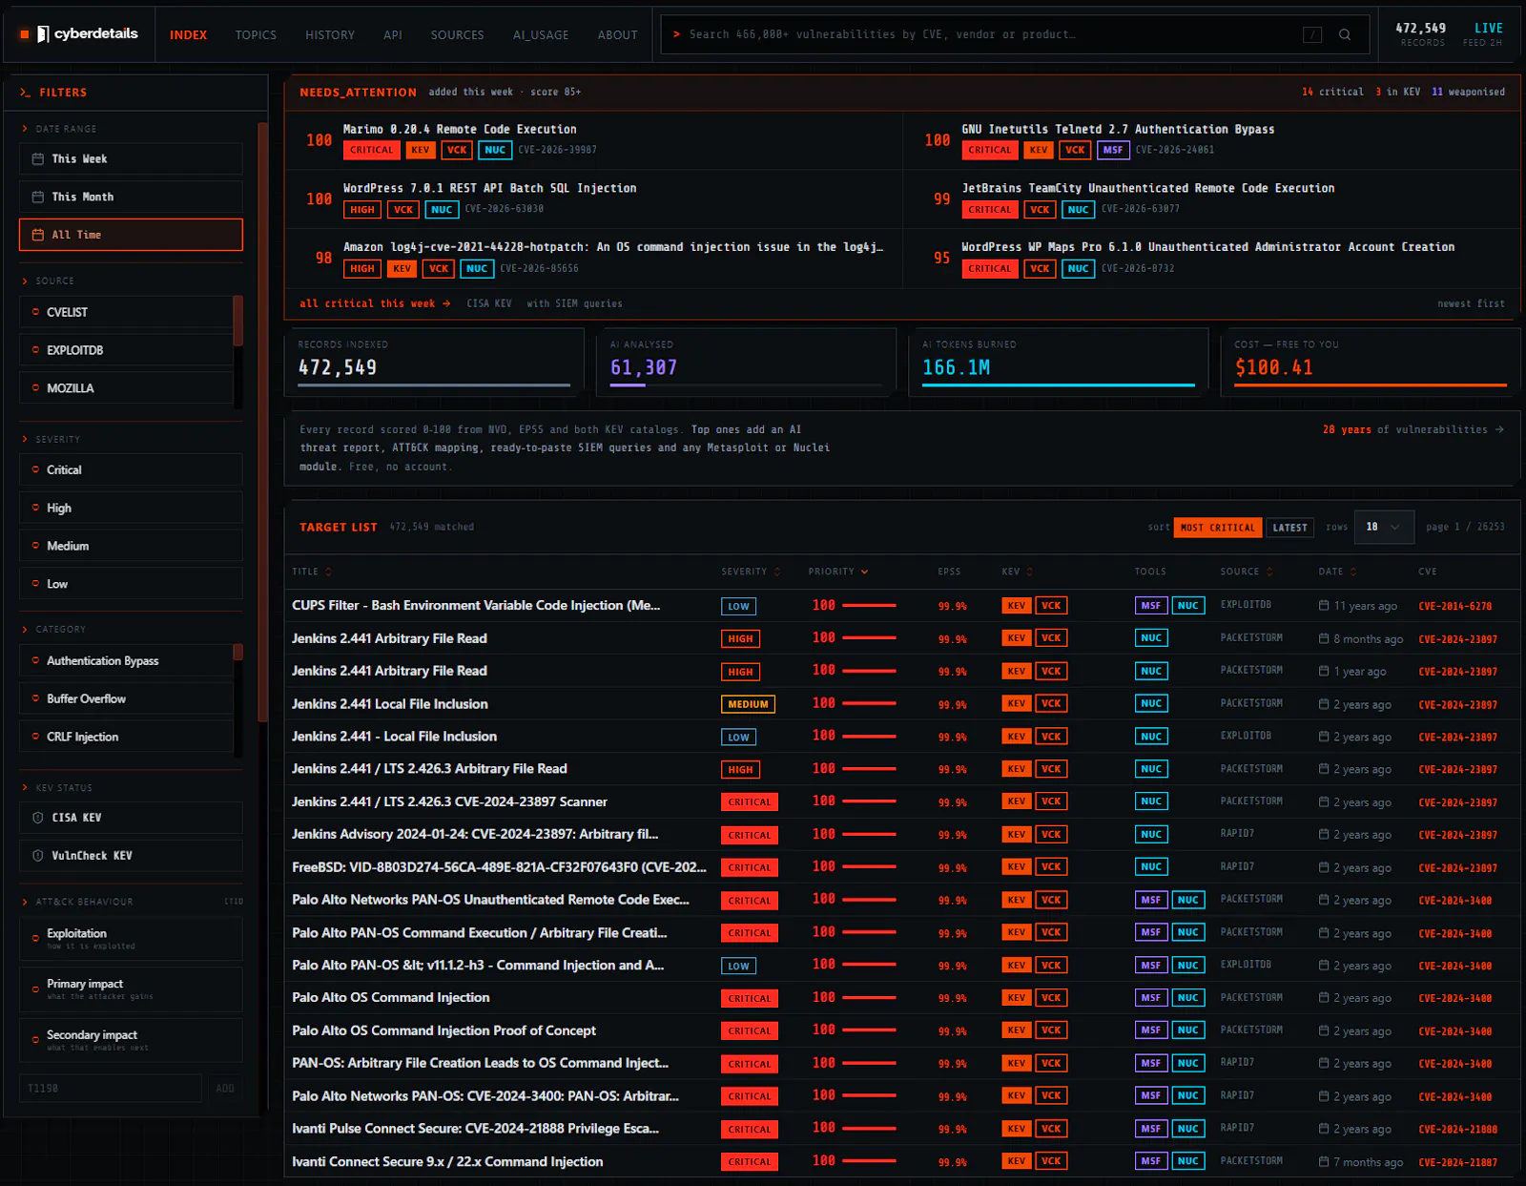Select the All Time date range

[x=131, y=235]
